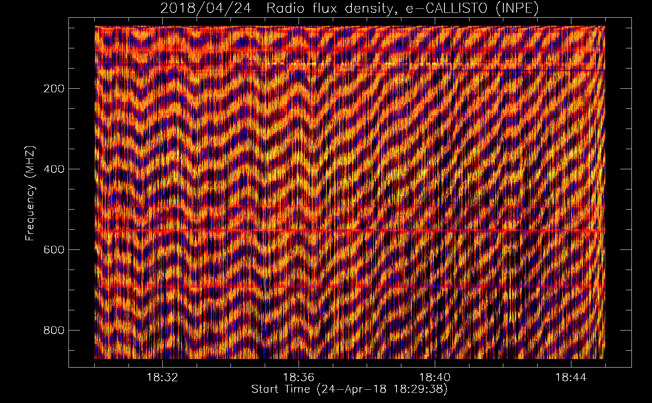Click the 200 frequency tick label
652x403 pixels.
[x=54, y=89]
